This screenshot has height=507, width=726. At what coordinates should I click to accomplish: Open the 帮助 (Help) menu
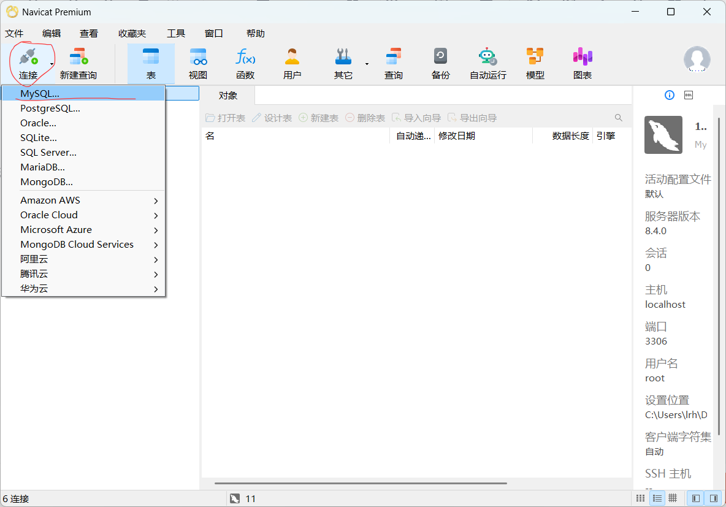coord(256,33)
